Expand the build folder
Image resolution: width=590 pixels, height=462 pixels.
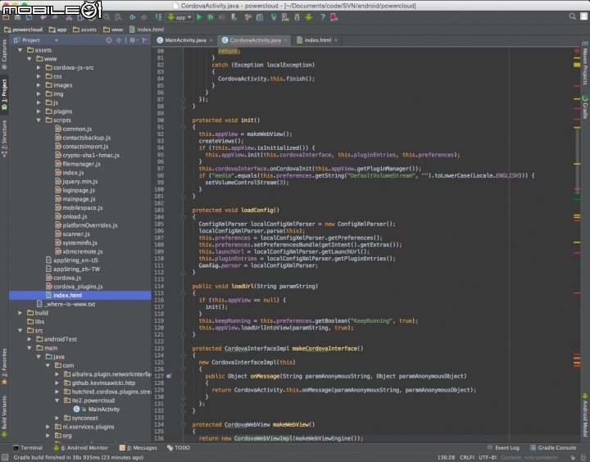click(20, 313)
